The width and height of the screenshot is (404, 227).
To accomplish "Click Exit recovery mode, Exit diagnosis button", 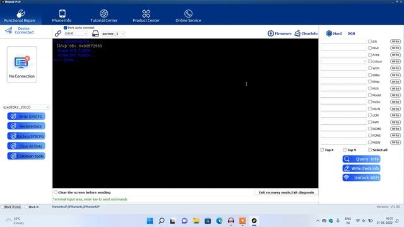I will (x=286, y=192).
